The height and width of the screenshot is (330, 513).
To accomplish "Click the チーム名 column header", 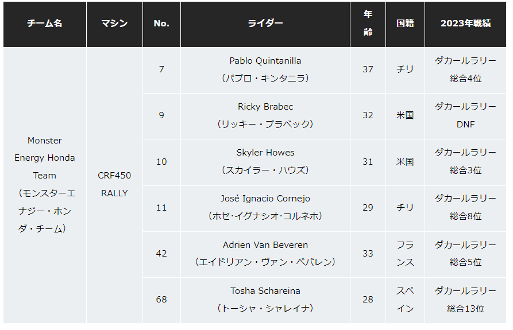I will pyautogui.click(x=45, y=24).
